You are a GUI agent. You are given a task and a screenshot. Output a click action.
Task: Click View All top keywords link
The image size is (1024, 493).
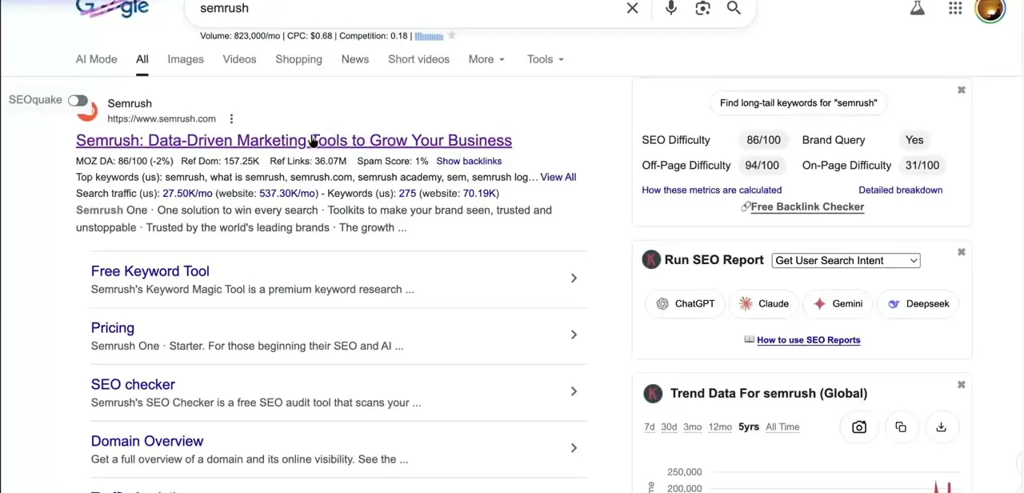558,178
